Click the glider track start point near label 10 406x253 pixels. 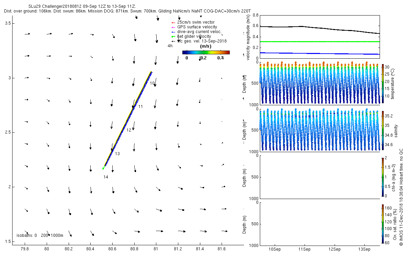tap(151, 72)
